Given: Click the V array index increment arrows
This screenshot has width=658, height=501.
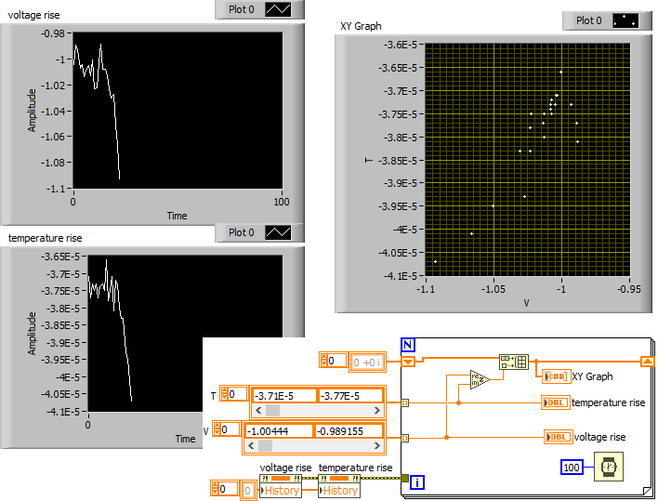Looking at the screenshot, I should coord(217,429).
